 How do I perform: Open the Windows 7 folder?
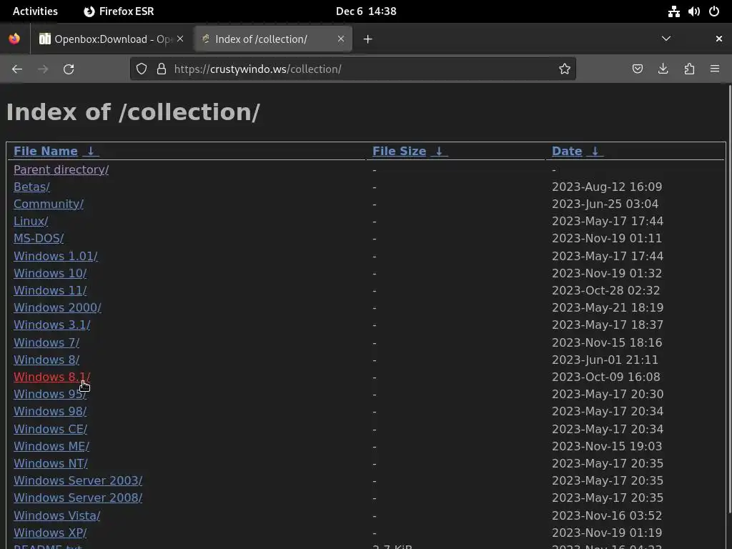(46, 342)
